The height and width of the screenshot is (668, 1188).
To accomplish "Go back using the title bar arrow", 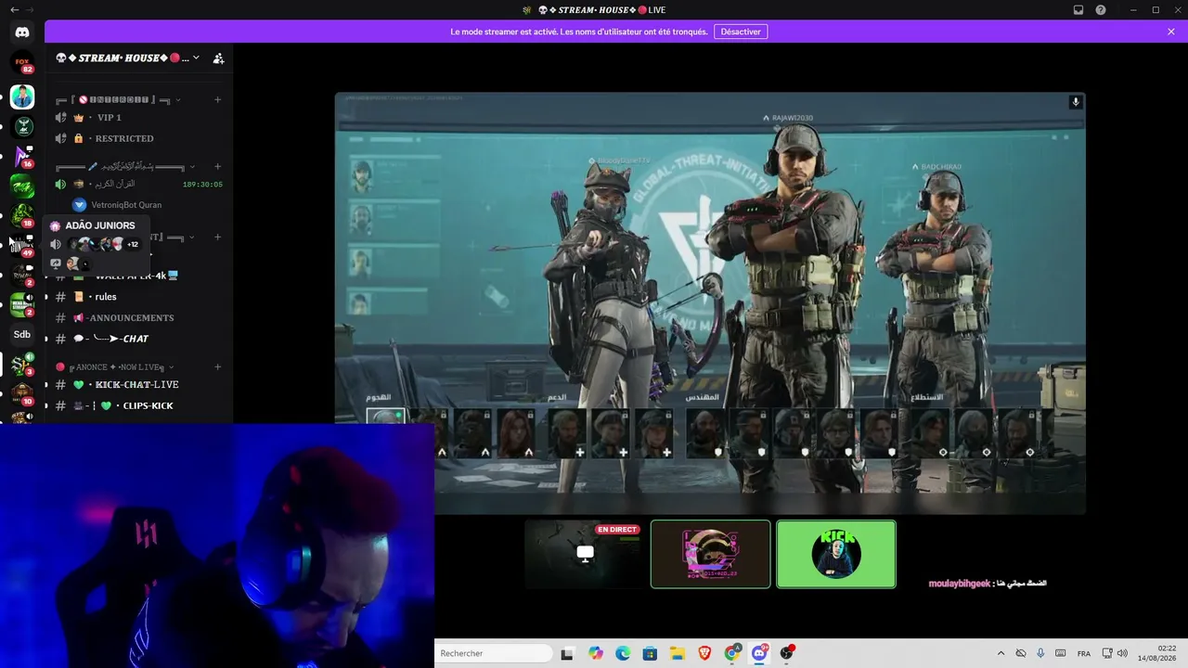I will point(14,9).
